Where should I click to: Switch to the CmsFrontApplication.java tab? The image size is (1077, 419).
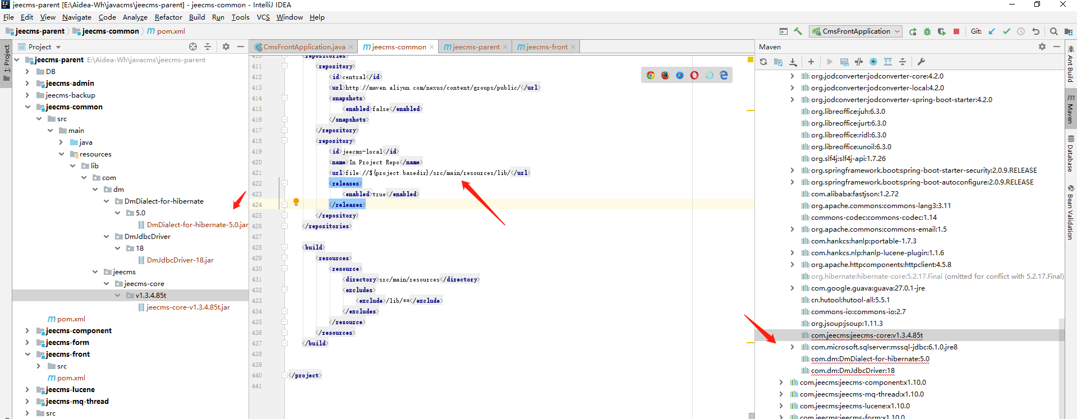point(304,47)
